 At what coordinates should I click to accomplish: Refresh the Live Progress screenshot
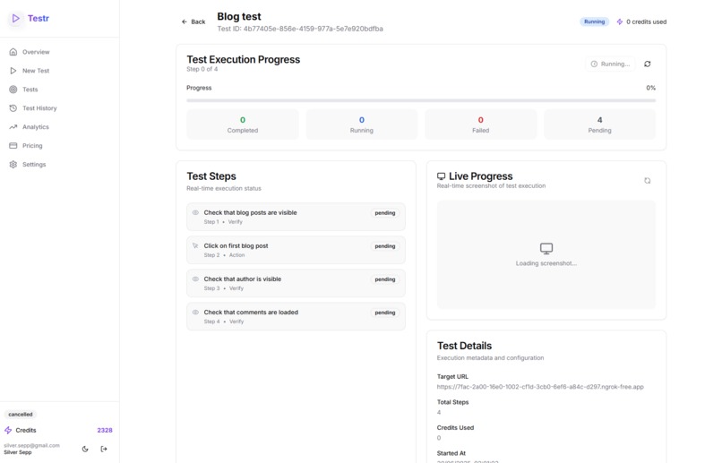coord(648,181)
